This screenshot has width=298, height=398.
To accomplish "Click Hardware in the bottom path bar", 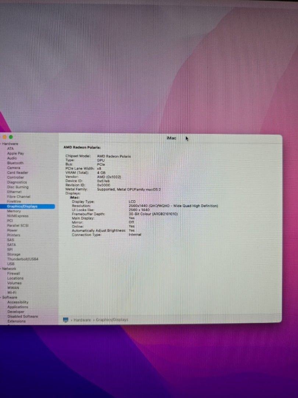I will [82, 320].
